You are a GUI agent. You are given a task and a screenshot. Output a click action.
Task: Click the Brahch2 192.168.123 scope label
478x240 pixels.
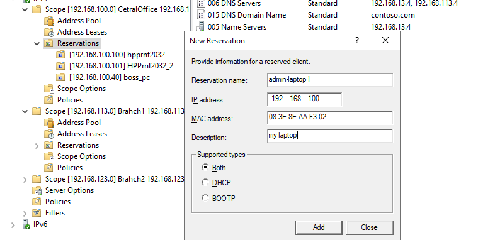(x=115, y=179)
